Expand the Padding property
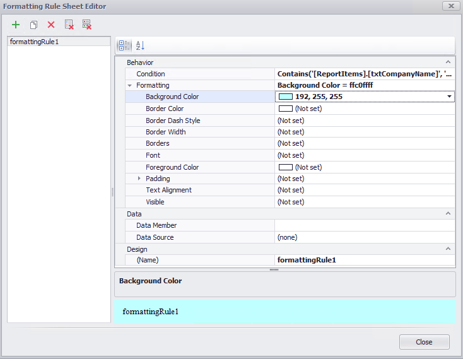463x359 pixels. (139, 179)
